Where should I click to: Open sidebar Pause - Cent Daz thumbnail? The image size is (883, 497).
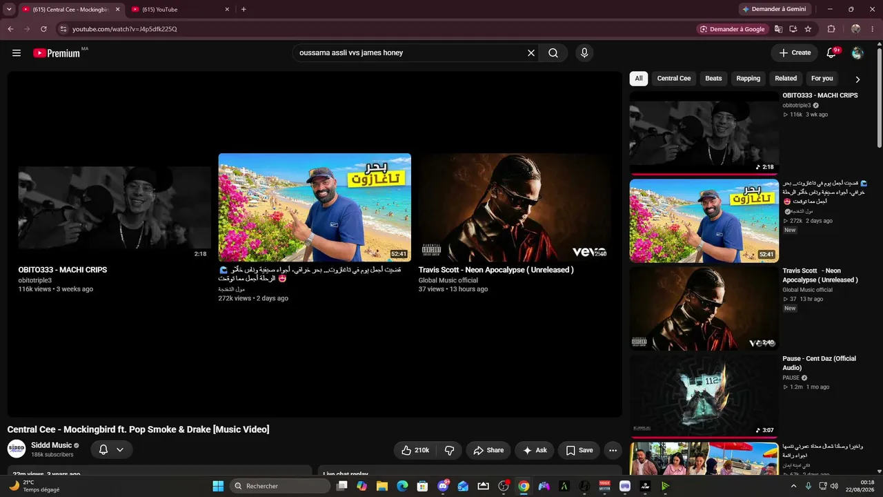pos(704,396)
